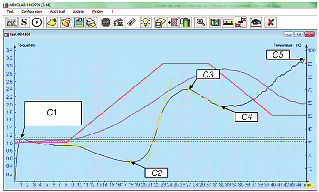The image size is (319, 192).
Task: Toggle the eye visibility icon
Action: pos(256,22)
